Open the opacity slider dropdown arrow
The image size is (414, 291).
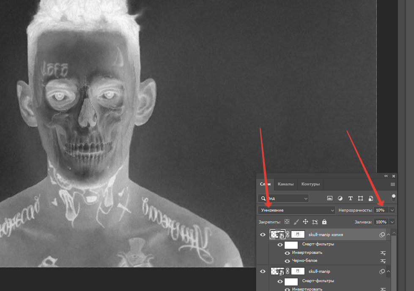coord(392,210)
